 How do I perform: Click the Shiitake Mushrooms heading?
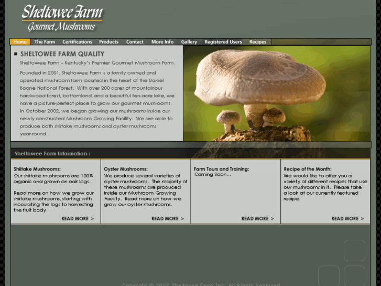pyautogui.click(x=37, y=169)
